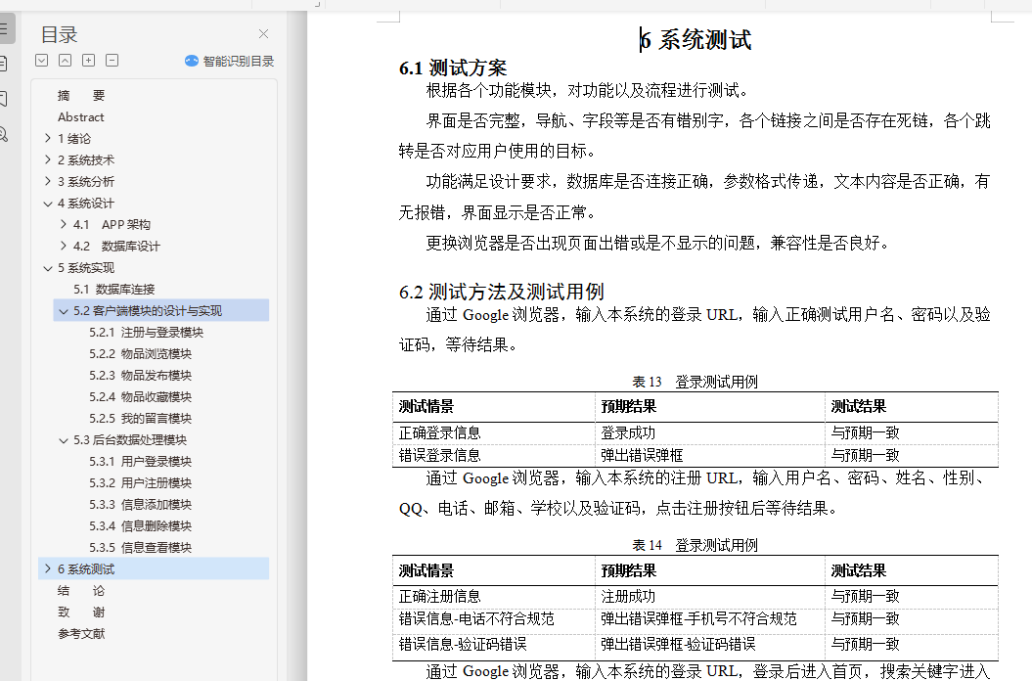Click the page title 6 系统测试

(695, 40)
